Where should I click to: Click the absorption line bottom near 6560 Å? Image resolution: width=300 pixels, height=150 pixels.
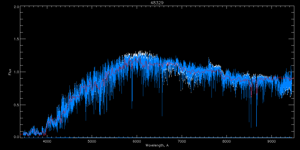coord(162,115)
